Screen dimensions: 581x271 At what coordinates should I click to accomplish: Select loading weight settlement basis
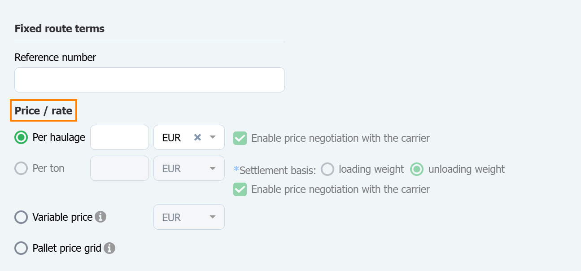click(x=328, y=169)
